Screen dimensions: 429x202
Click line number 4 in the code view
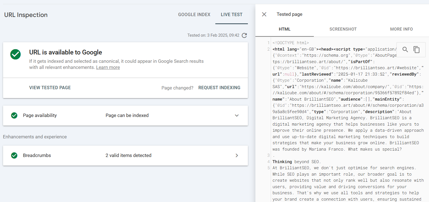[268, 161]
